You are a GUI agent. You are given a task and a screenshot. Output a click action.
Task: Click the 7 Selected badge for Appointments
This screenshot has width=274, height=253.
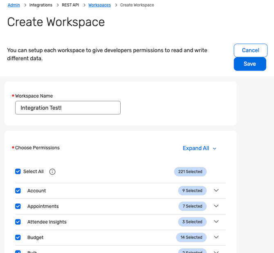tap(192, 206)
